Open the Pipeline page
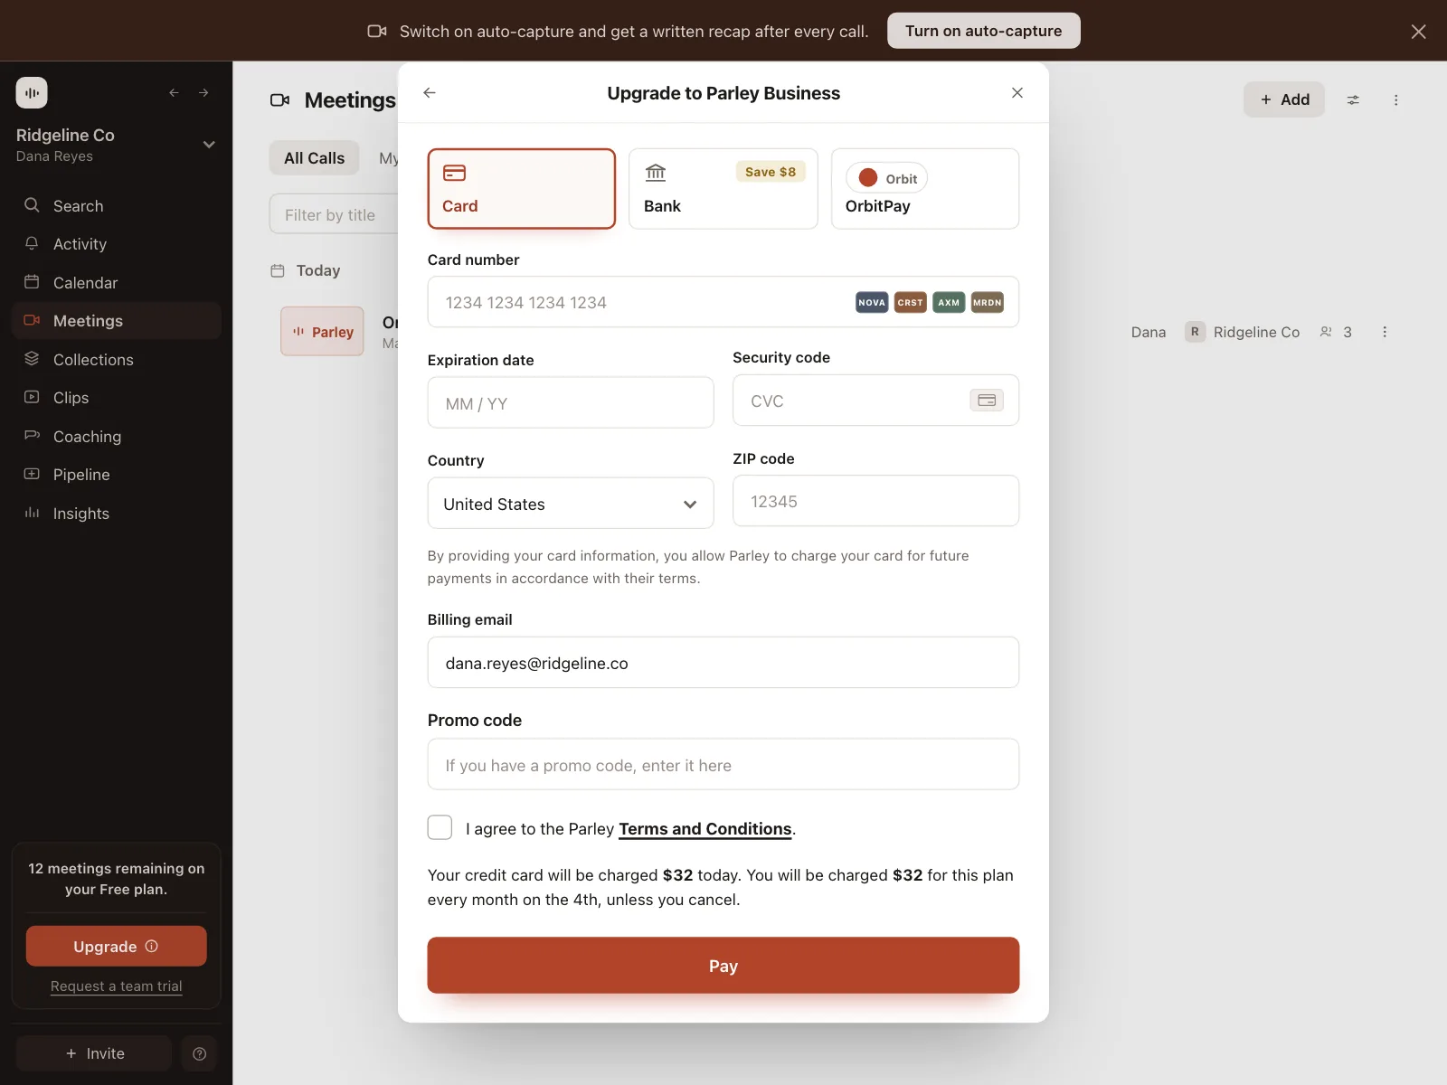1447x1085 pixels. [x=117, y=475]
